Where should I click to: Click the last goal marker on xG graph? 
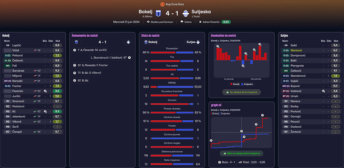point(262,115)
